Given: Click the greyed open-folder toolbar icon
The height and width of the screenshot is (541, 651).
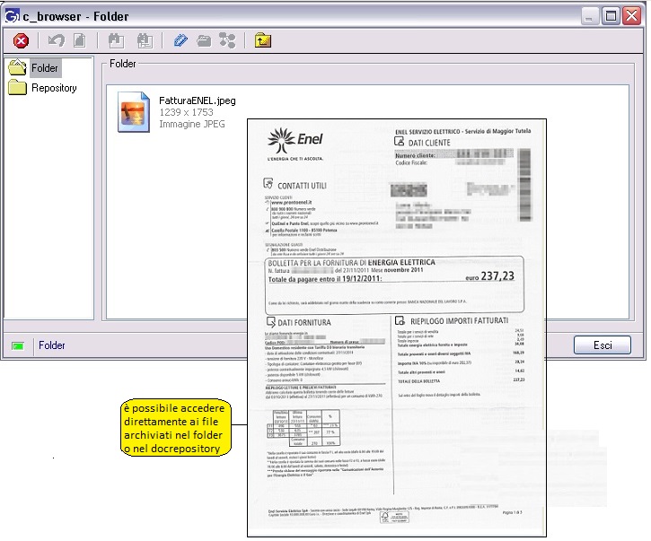Looking at the screenshot, I should pyautogui.click(x=204, y=40).
